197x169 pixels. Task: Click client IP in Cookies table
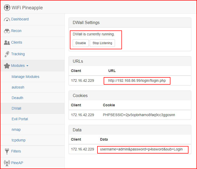83,115
